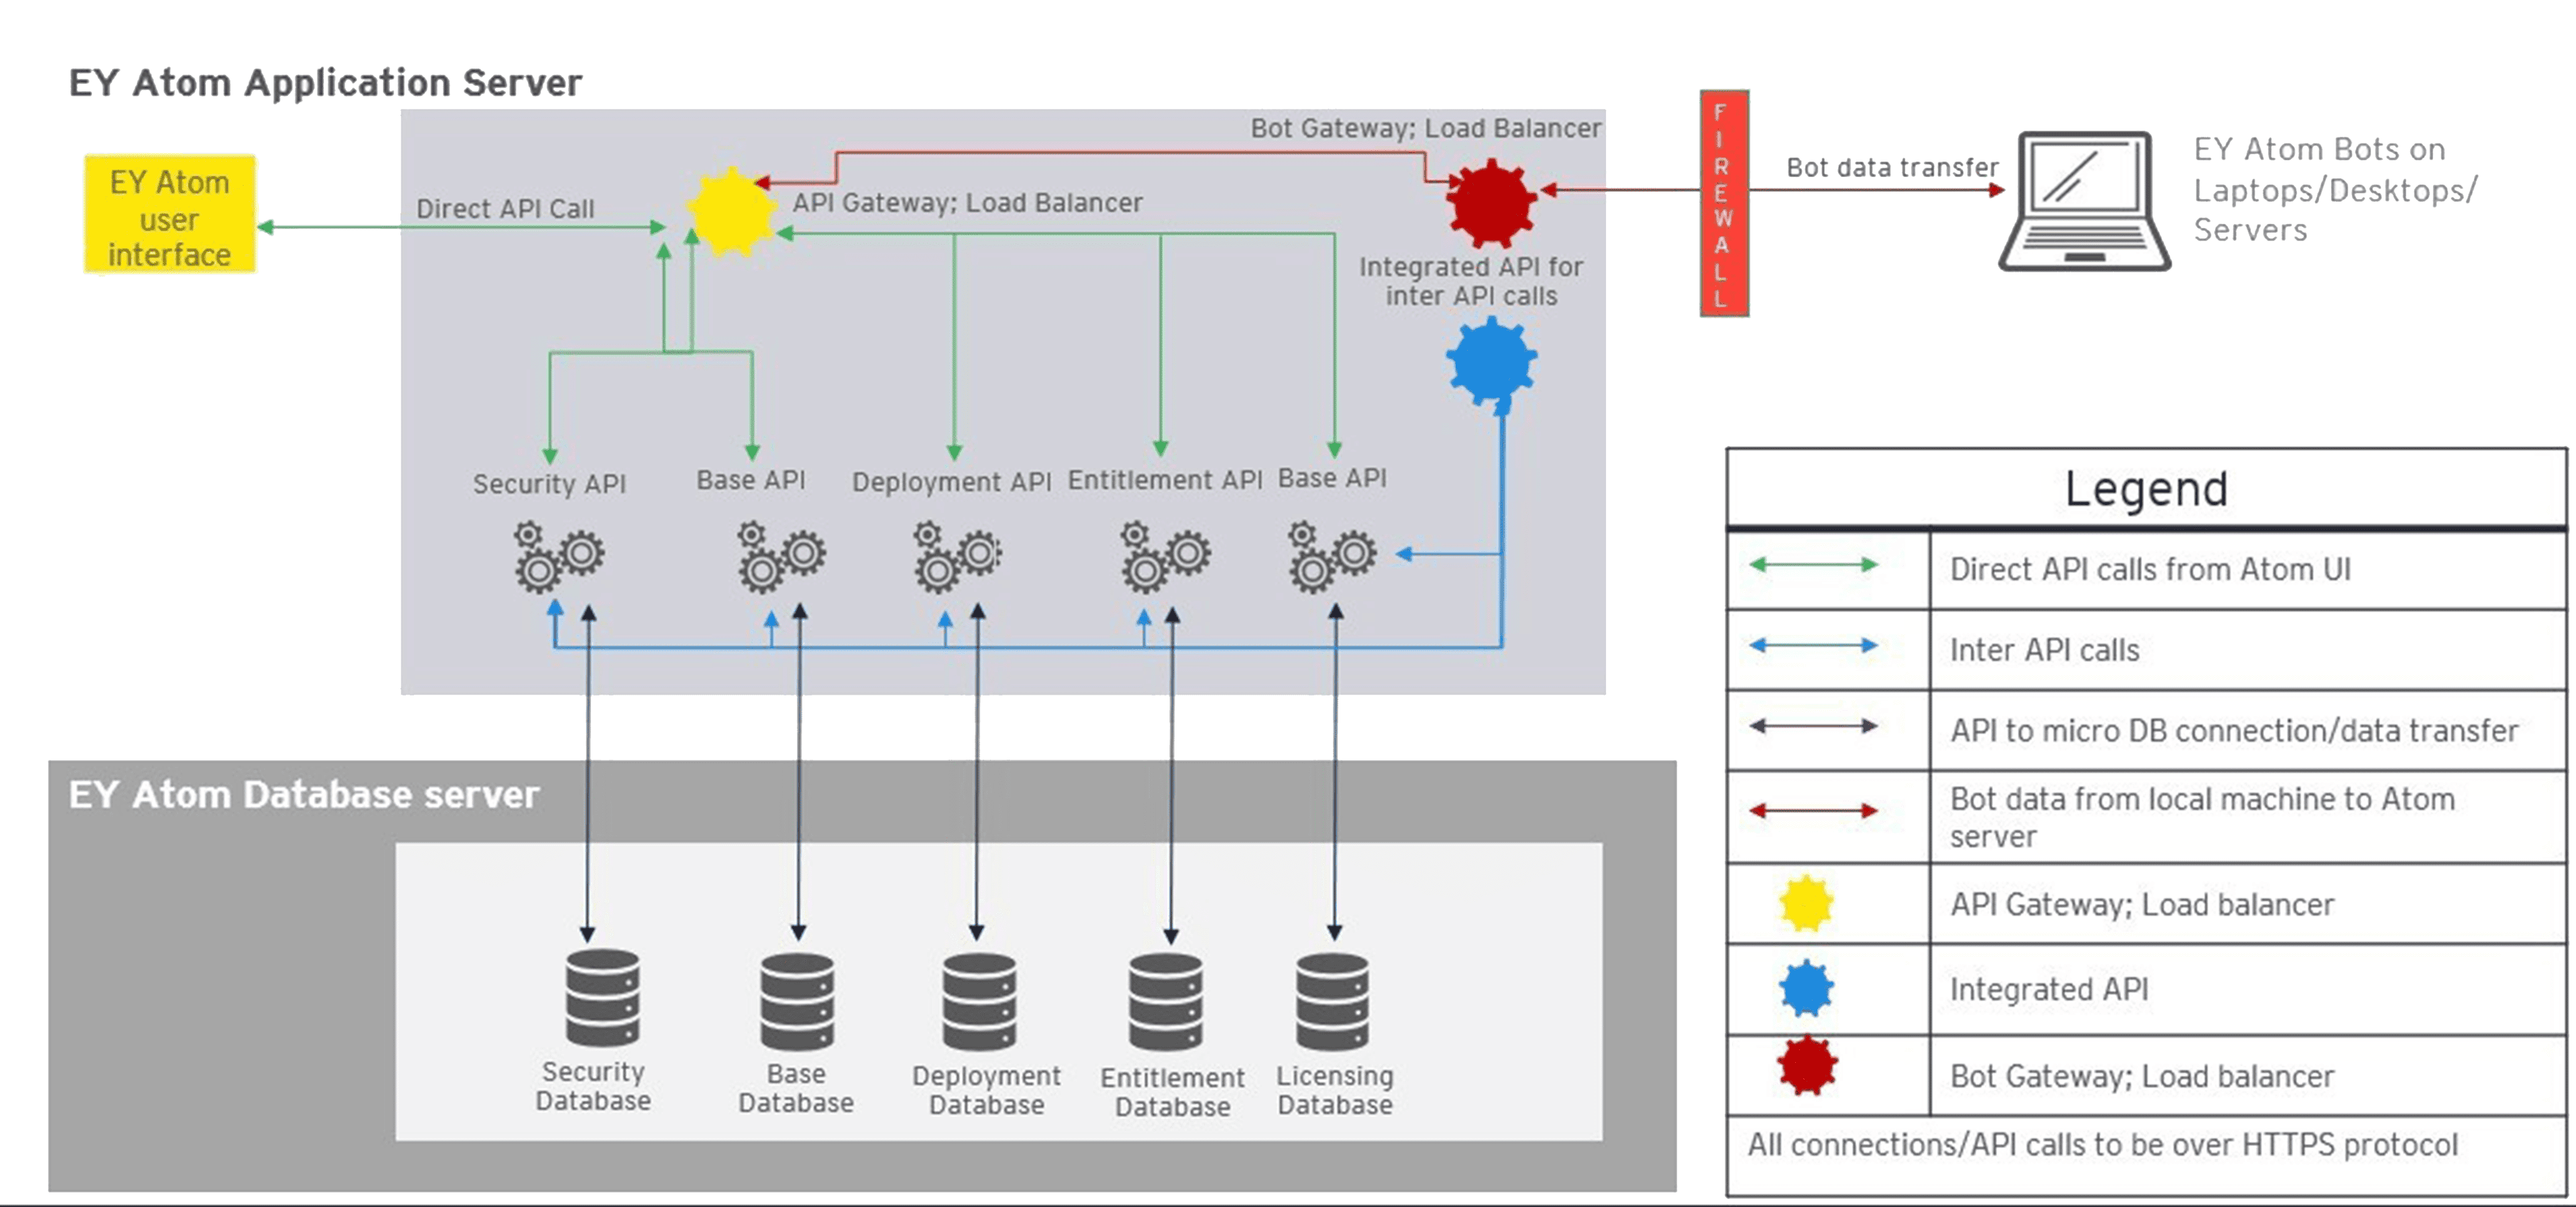Viewport: 2576px width, 1207px height.
Task: Click 'Bot Gateway; Load balancer' legend text
Action: (2142, 1076)
